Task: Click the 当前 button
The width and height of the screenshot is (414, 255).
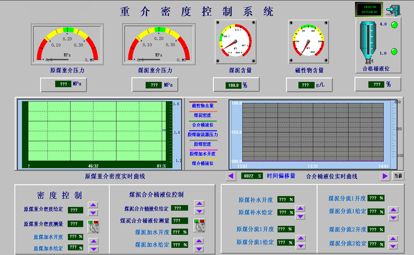Action: (x=398, y=176)
